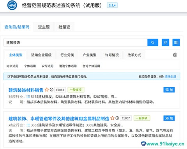
Task: Toggle the 个体适用 filter option
Action: tap(30, 66)
